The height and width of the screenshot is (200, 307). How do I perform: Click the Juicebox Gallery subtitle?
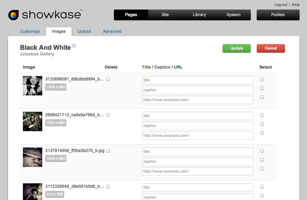click(37, 54)
